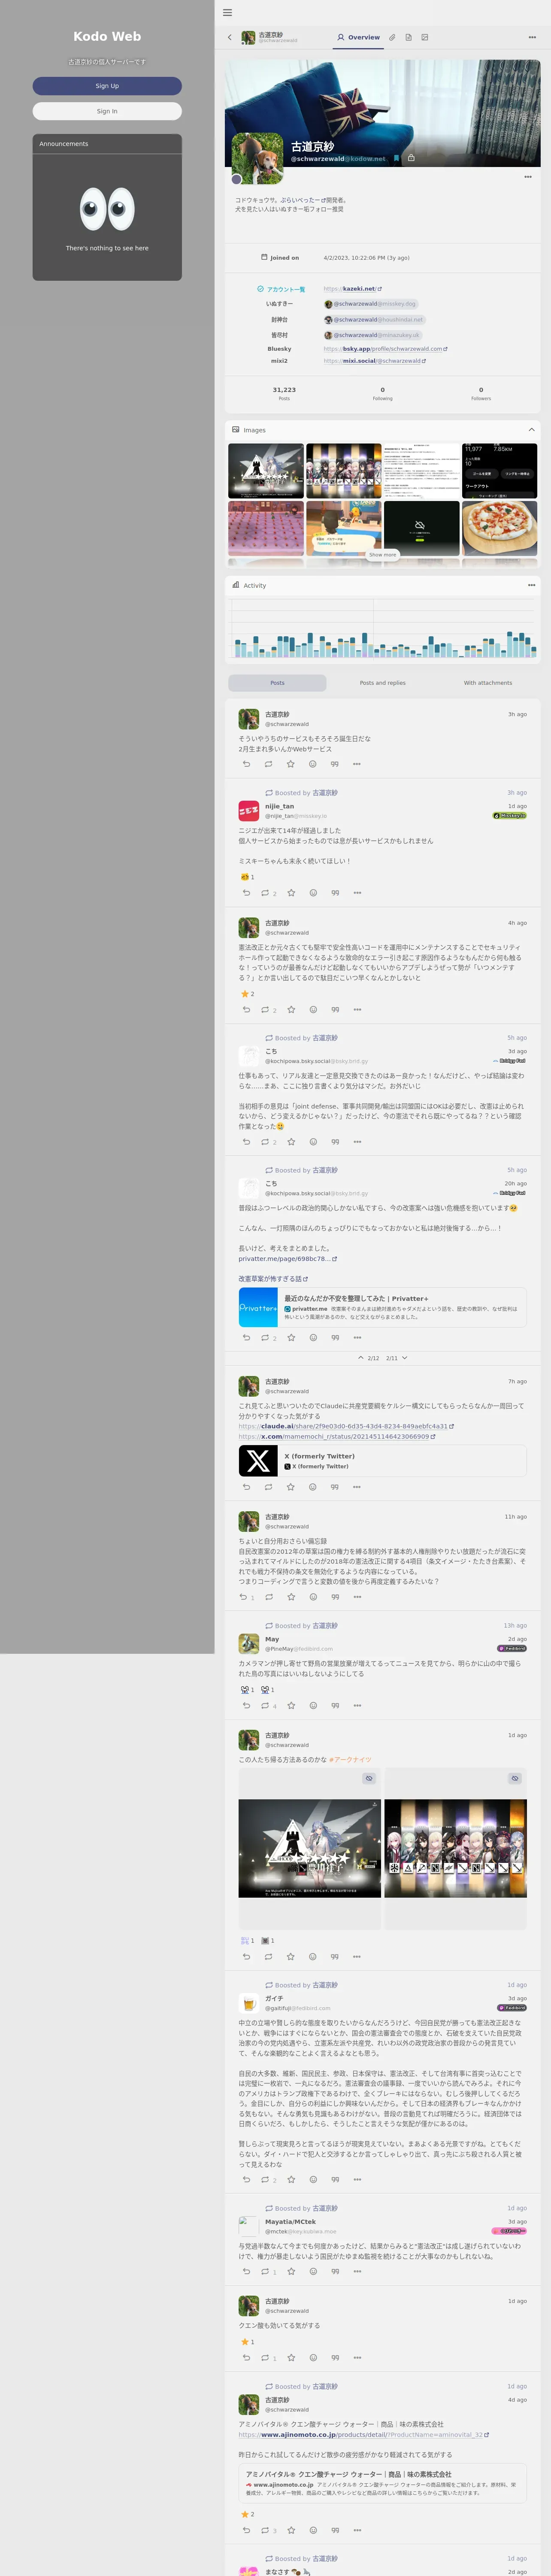Open X (formerly Twitter) link preview card
The height and width of the screenshot is (2576, 551).
pyautogui.click(x=383, y=1461)
